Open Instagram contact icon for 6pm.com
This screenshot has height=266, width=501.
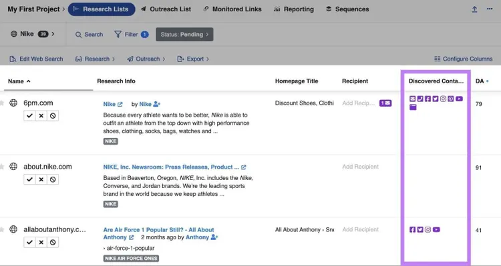point(443,99)
